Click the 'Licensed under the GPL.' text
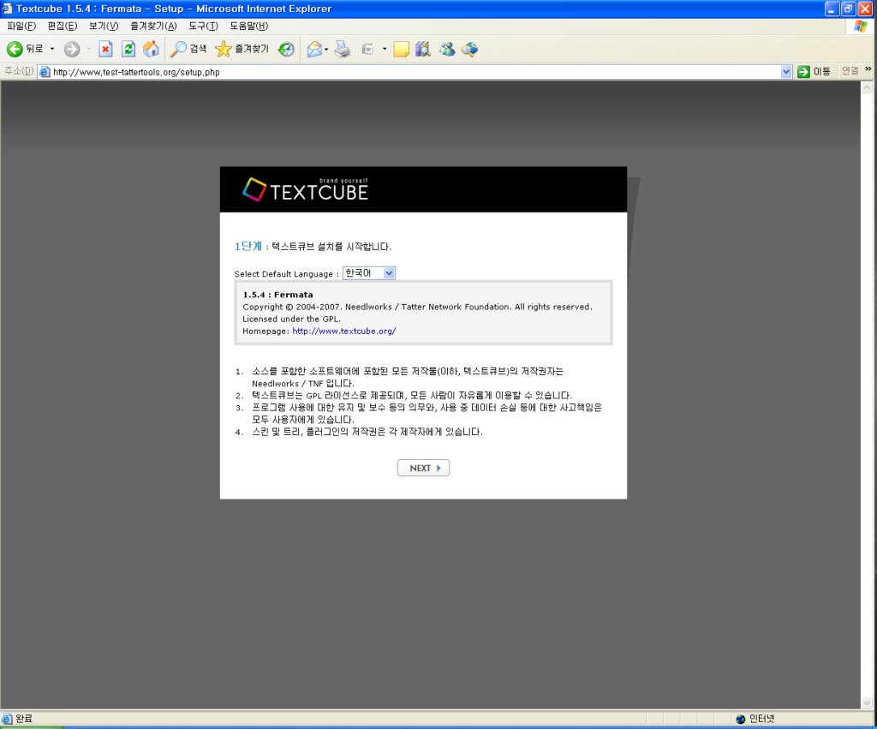 coord(291,319)
